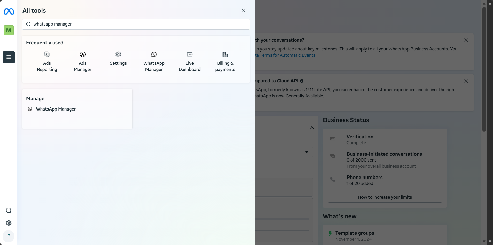Click How to increase your limits
Viewport: 493px width, 245px height.
pos(385,197)
